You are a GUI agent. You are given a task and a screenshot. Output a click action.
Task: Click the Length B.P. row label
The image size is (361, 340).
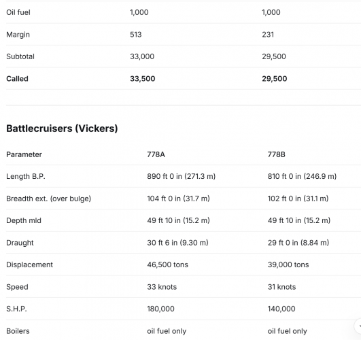[26, 176]
